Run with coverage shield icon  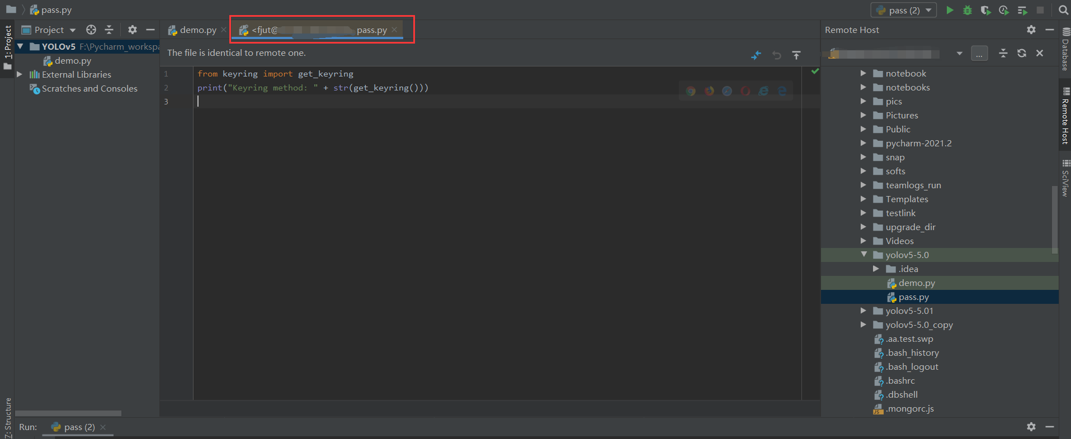click(x=985, y=10)
